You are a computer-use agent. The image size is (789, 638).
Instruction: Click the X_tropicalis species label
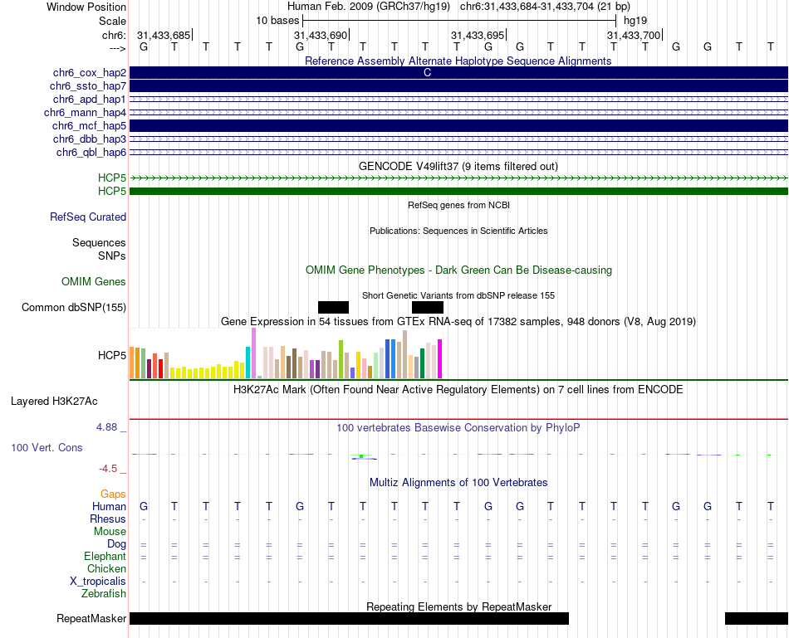[98, 582]
